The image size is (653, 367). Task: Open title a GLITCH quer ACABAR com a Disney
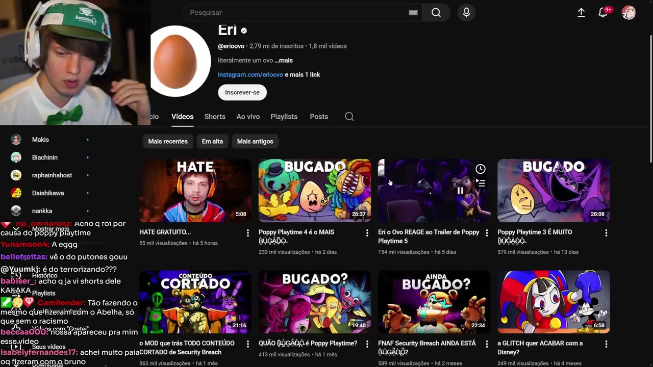point(540,348)
